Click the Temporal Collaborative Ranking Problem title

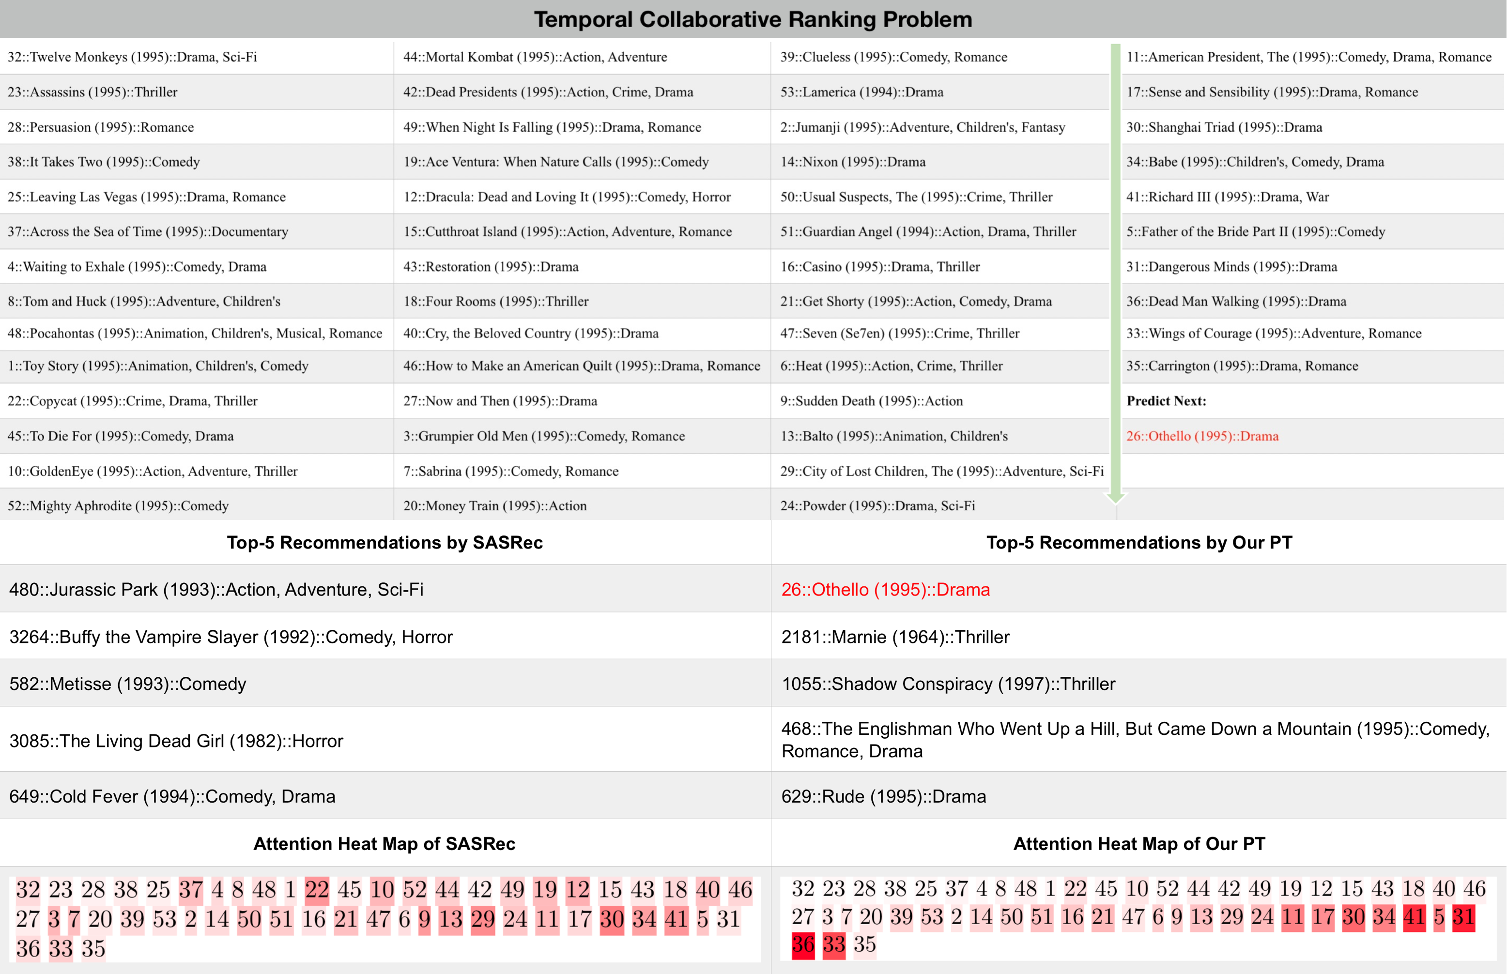pyautogui.click(x=753, y=19)
